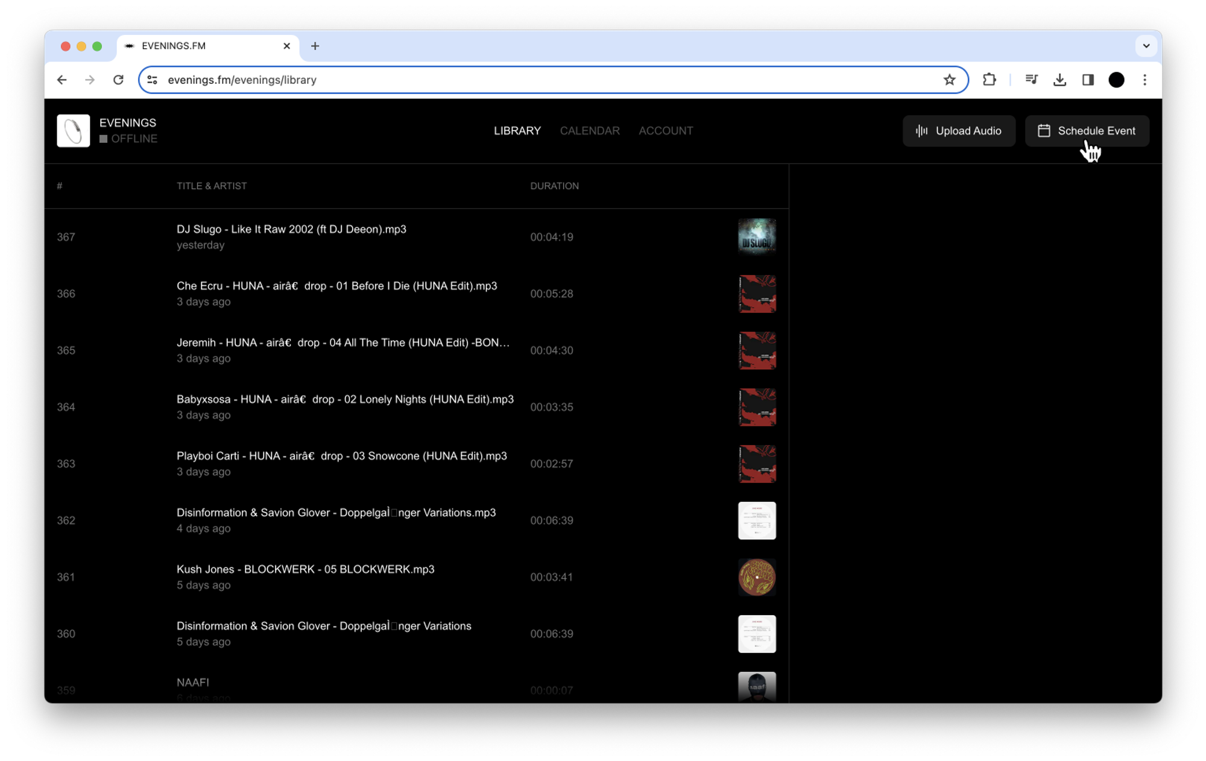Open Chrome three-dot menu
The image size is (1206, 761).
(1144, 80)
